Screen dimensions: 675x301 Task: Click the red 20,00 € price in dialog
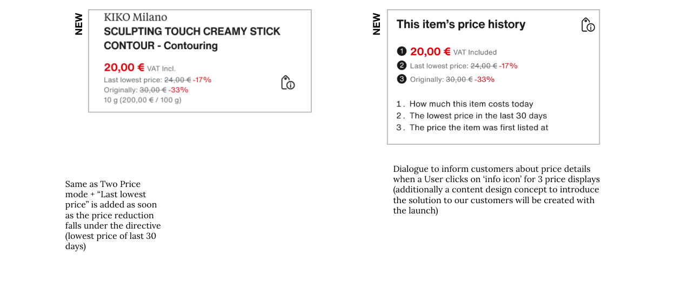pos(430,51)
